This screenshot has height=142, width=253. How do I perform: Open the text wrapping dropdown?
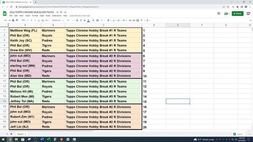coord(119,21)
